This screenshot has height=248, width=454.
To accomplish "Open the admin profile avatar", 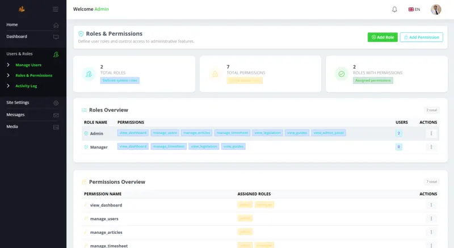I will click(436, 10).
